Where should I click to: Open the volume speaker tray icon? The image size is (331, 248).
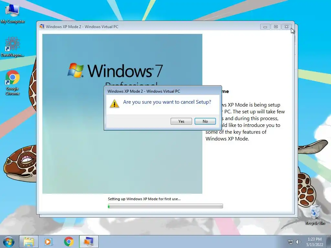coord(298,242)
